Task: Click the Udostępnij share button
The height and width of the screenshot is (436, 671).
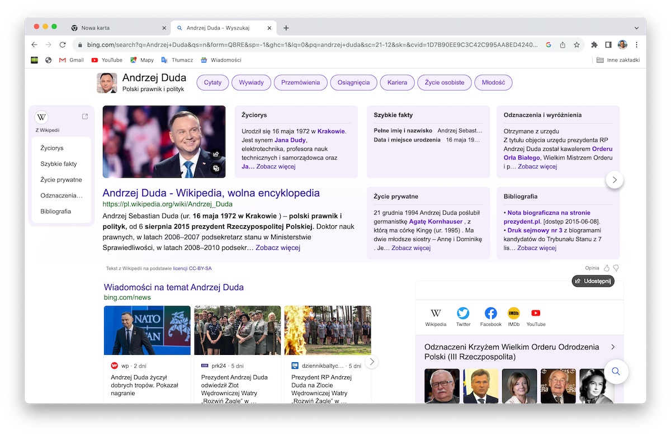Action: click(x=593, y=281)
